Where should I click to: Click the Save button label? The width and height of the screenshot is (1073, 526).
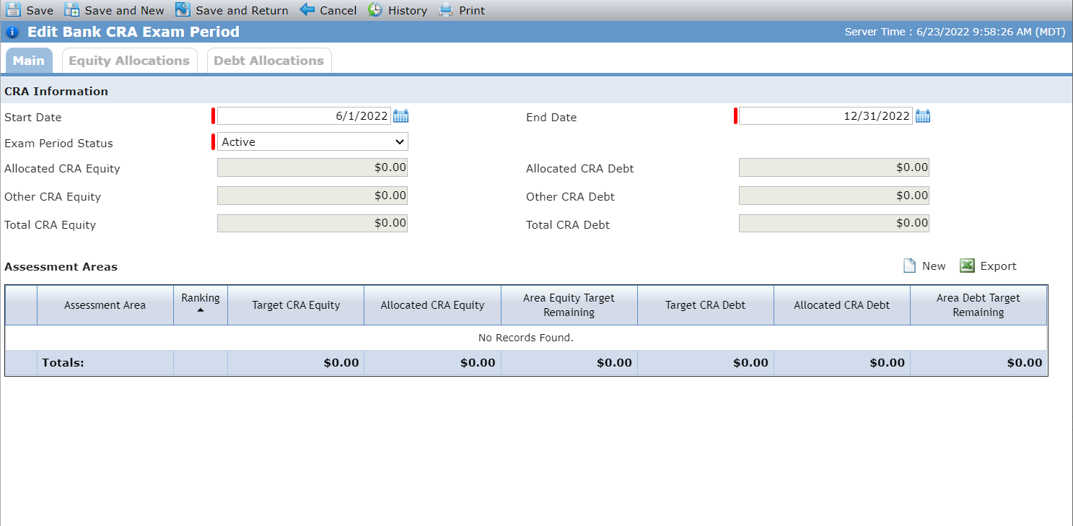click(x=40, y=11)
